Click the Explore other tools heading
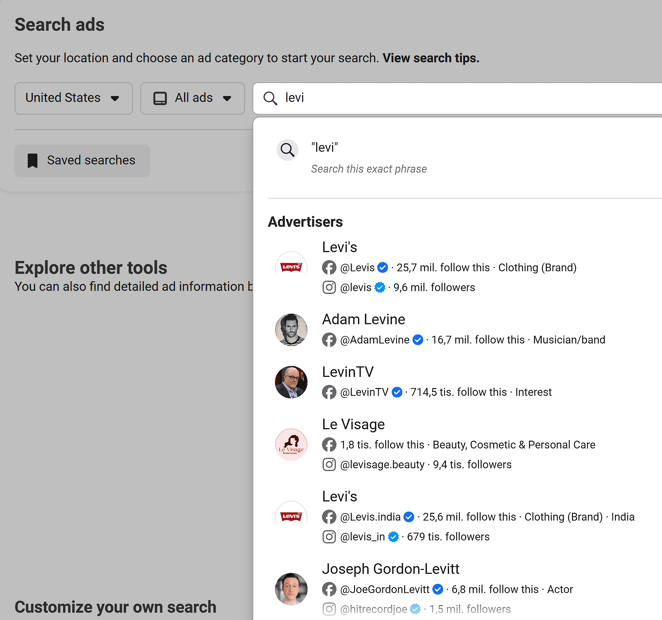Screen dimensions: 662x620 point(91,268)
